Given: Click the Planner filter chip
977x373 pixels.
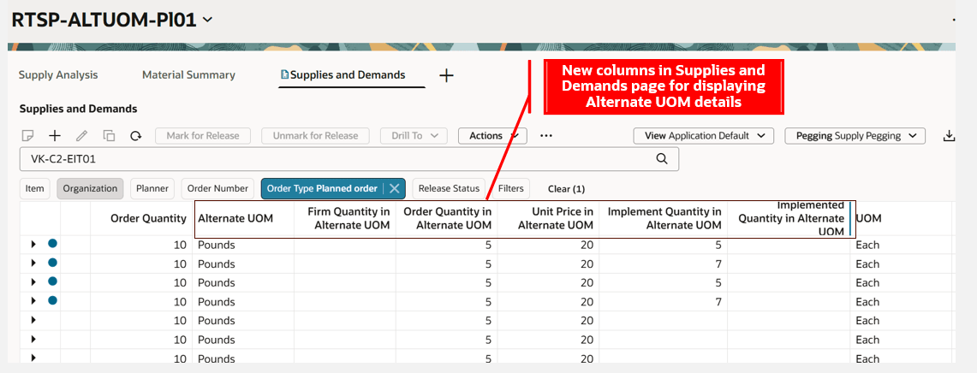Looking at the screenshot, I should pos(152,189).
